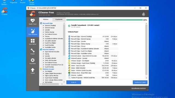The height and width of the screenshot is (98, 175).
Task: Switch to the Uygulamalar tab
Action: [x=59, y=19]
